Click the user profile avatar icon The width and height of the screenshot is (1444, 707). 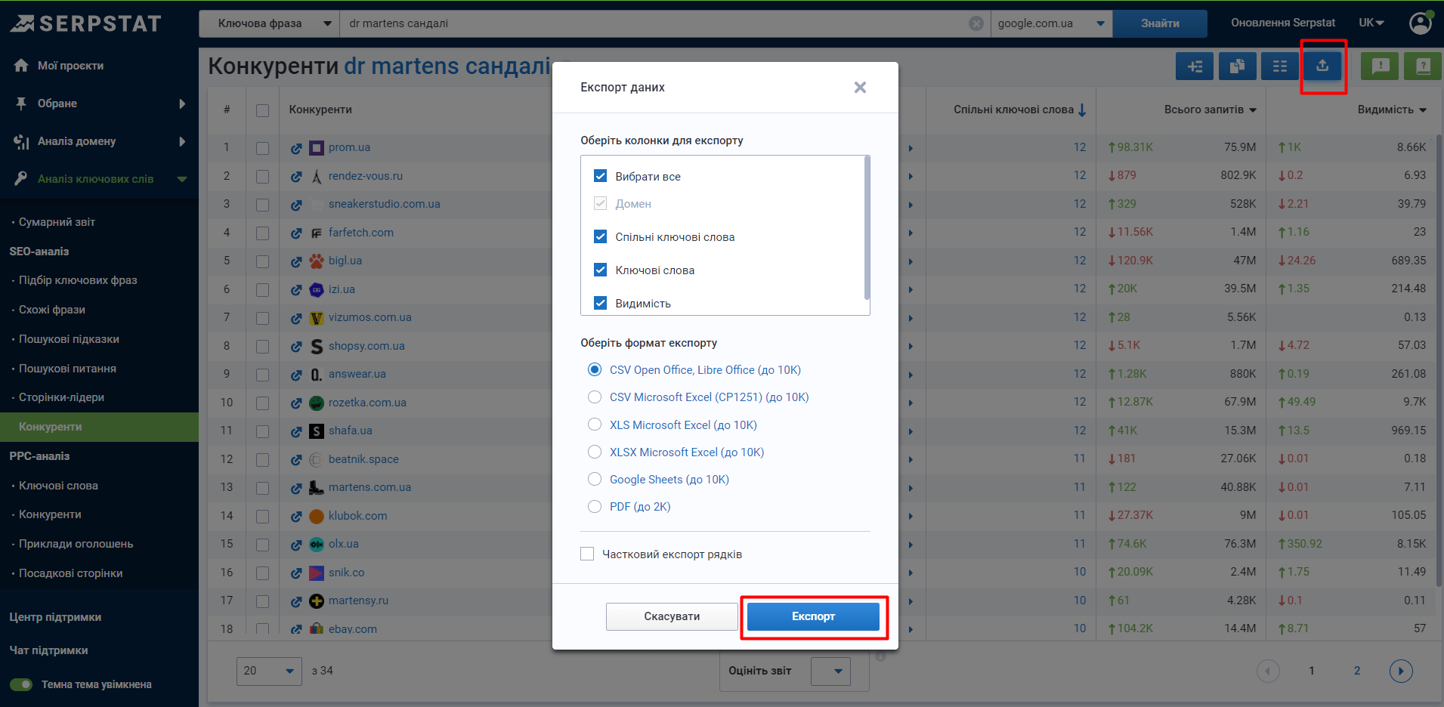(1420, 23)
